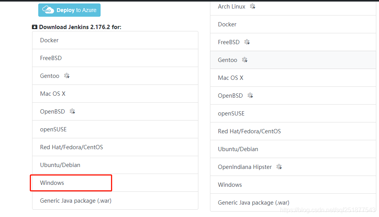Choose openSUSE in the left download list
The width and height of the screenshot is (379, 217).
(x=115, y=129)
